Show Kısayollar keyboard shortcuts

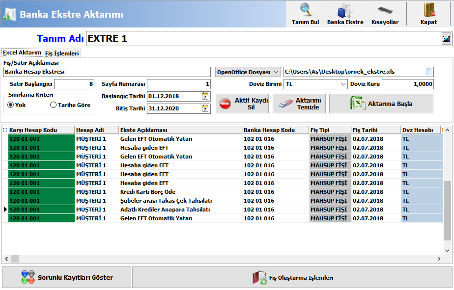coord(385,14)
